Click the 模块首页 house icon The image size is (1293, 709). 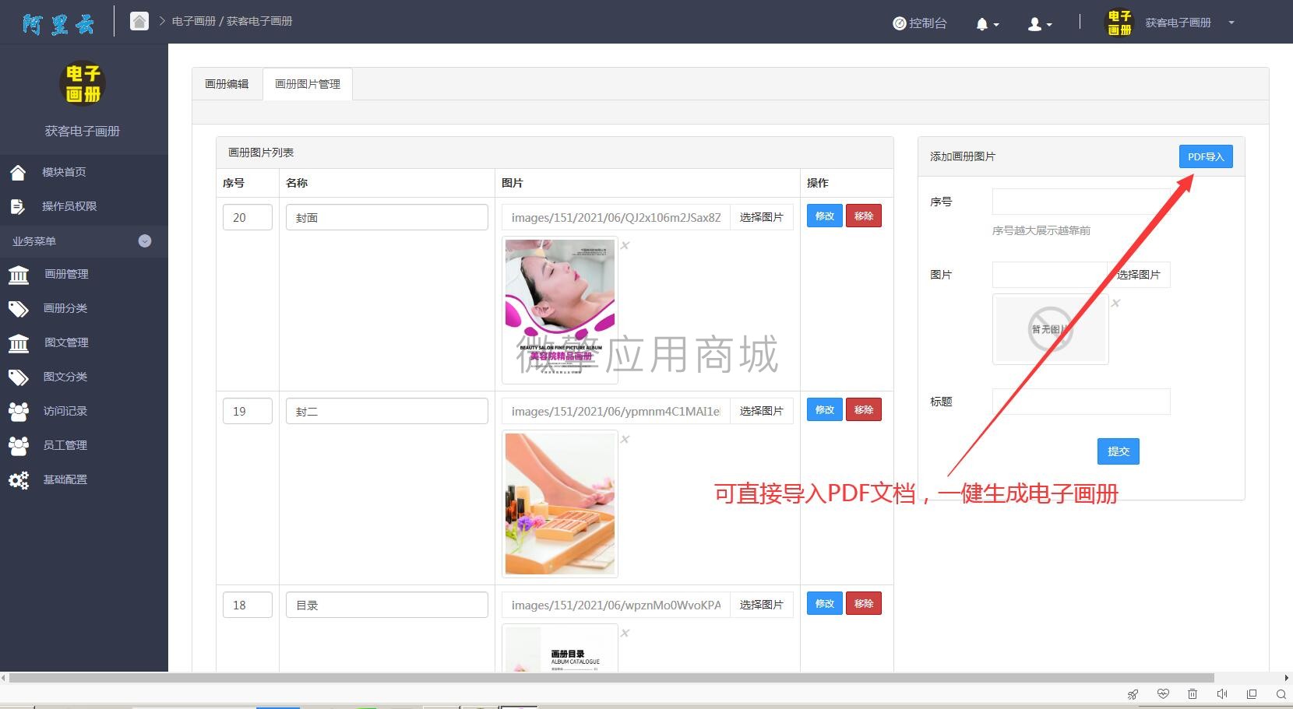[18, 172]
